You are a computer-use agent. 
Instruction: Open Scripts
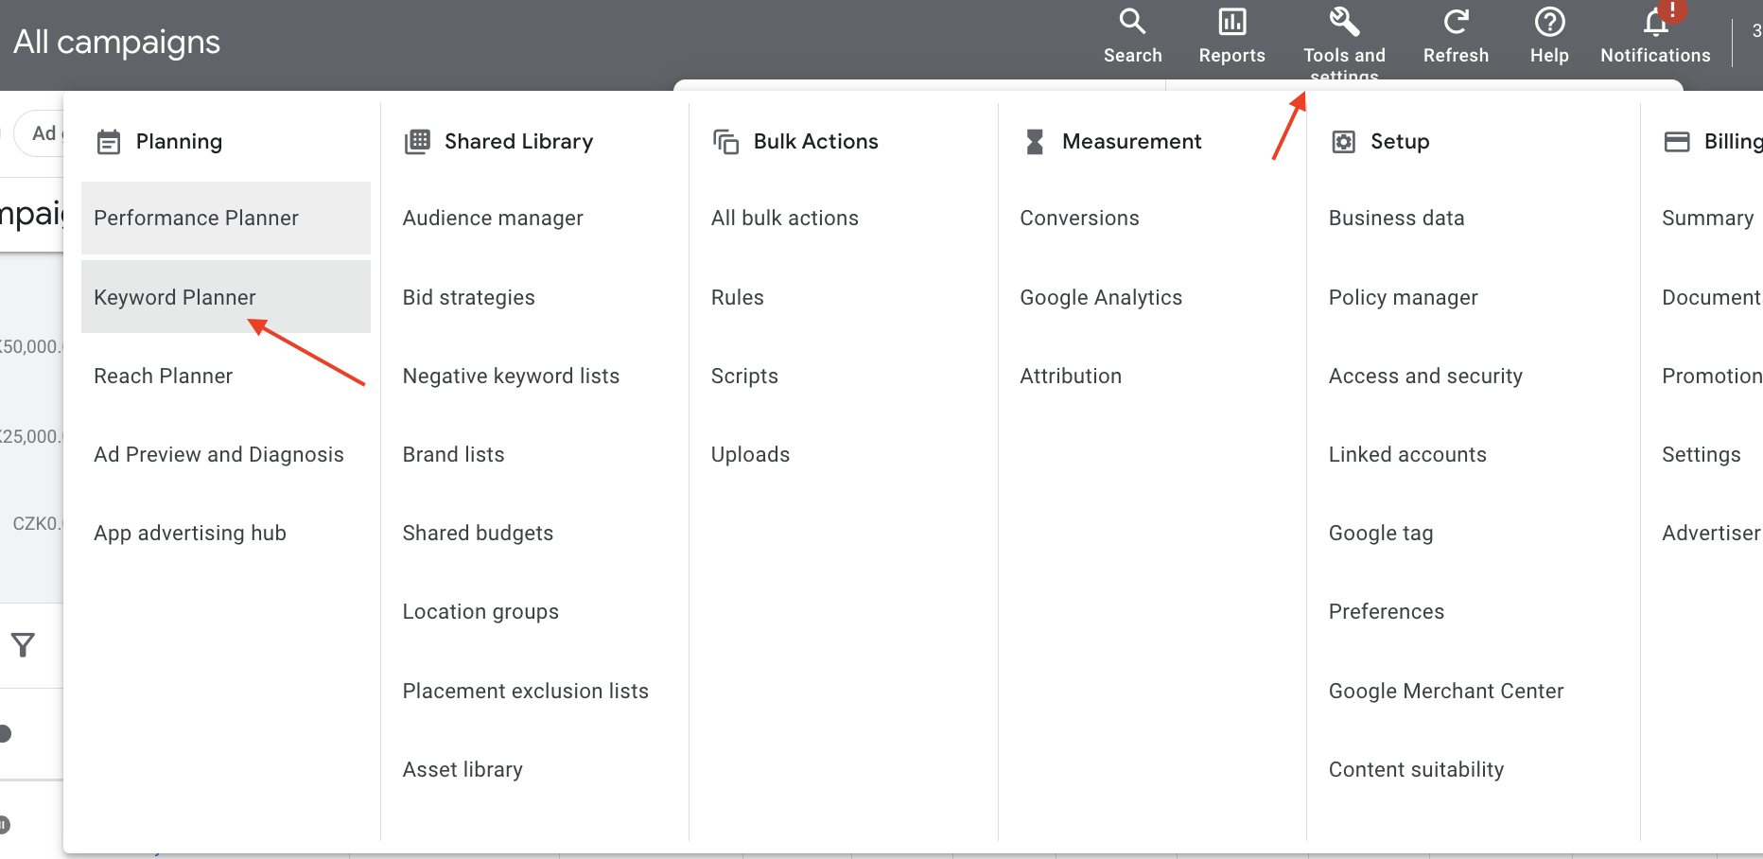point(744,377)
